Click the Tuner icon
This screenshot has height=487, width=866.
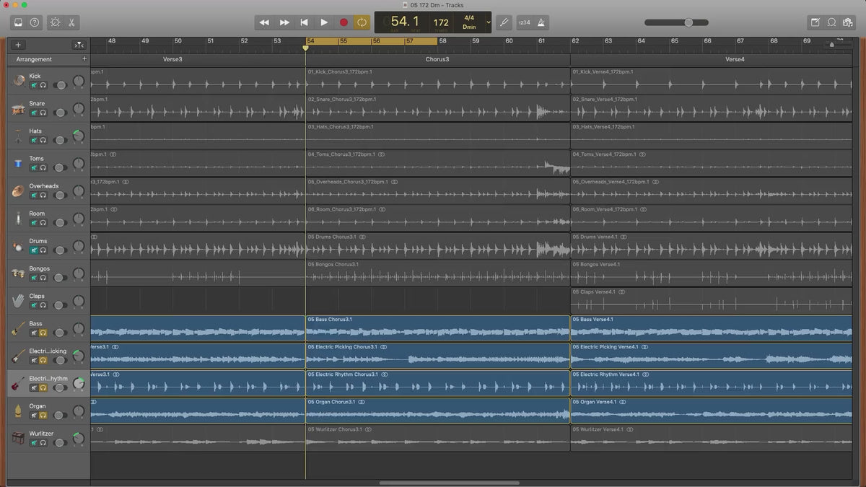click(x=504, y=22)
